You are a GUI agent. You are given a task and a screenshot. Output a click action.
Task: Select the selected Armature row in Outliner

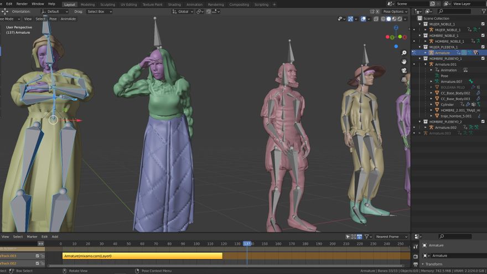[x=449, y=53]
